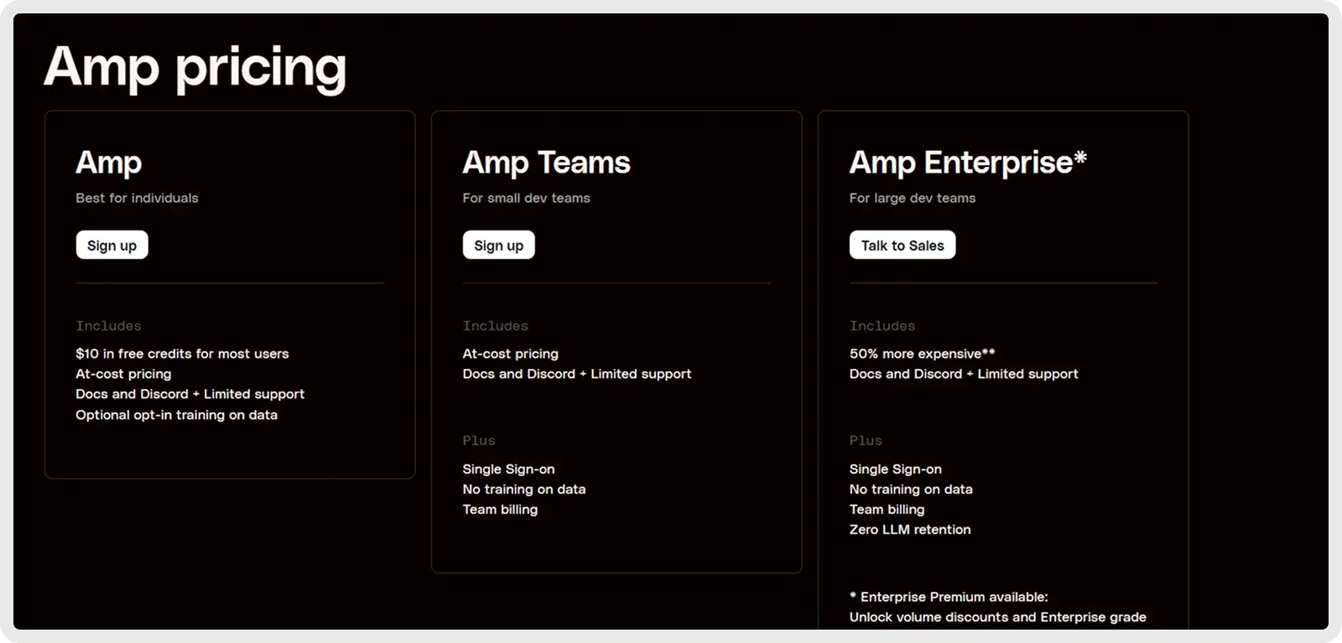Click the Amp individual plan heading
Viewport: 1342px width, 643px height.
[x=109, y=163]
